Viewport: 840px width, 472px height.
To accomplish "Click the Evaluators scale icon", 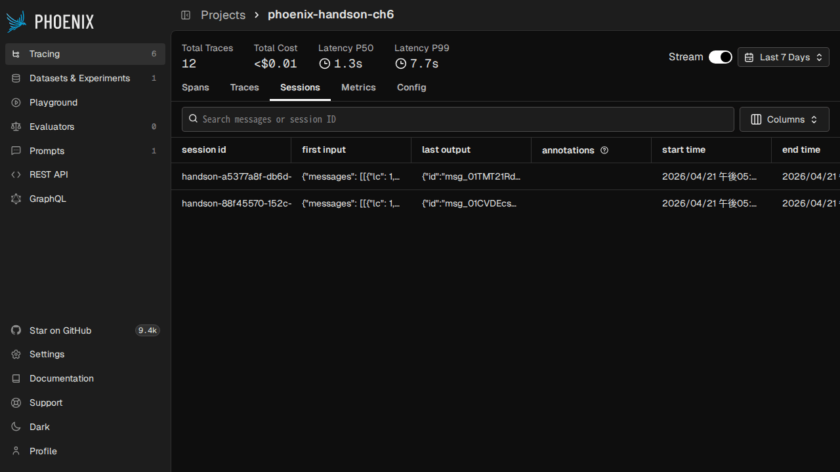I will point(16,127).
